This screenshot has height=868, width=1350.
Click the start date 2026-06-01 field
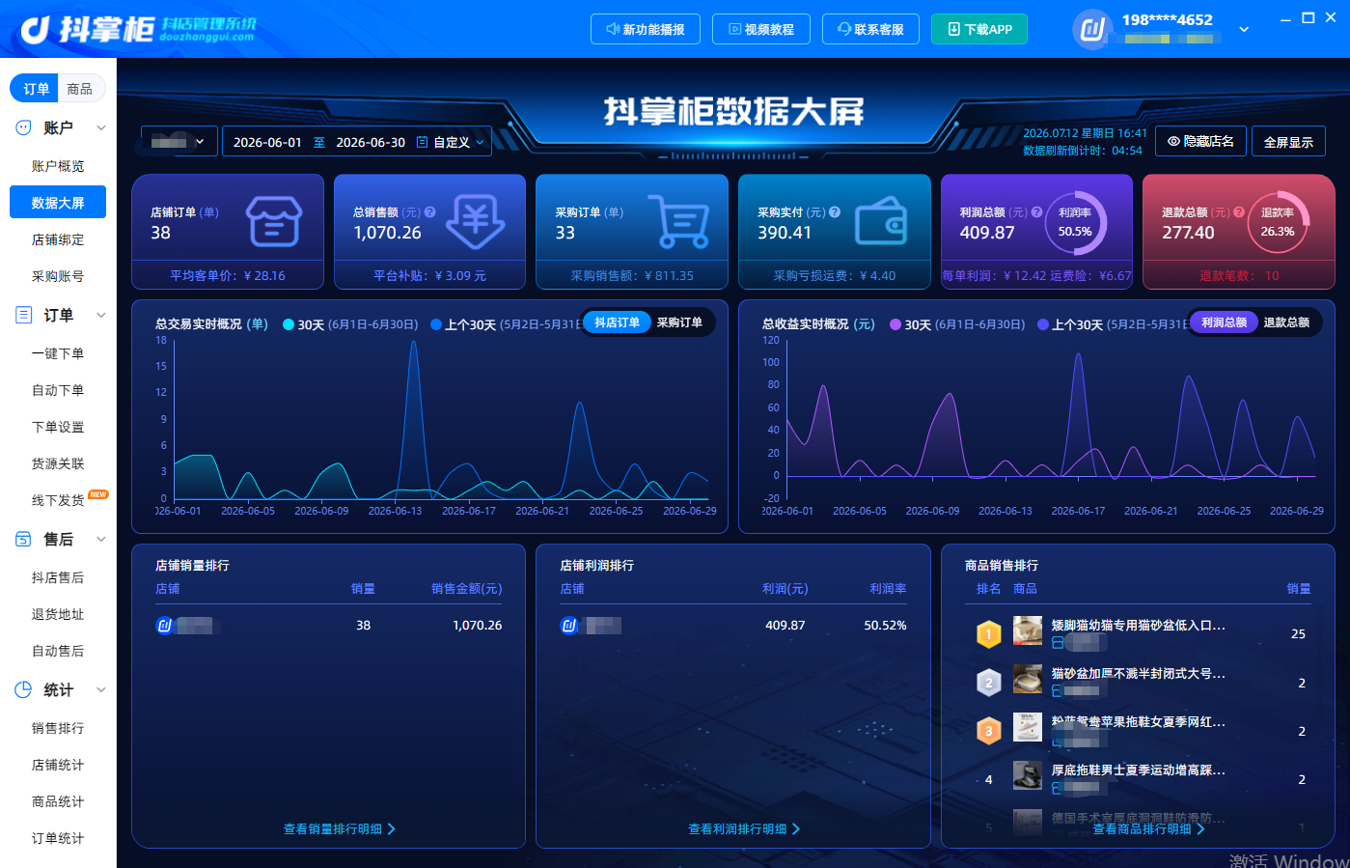267,142
